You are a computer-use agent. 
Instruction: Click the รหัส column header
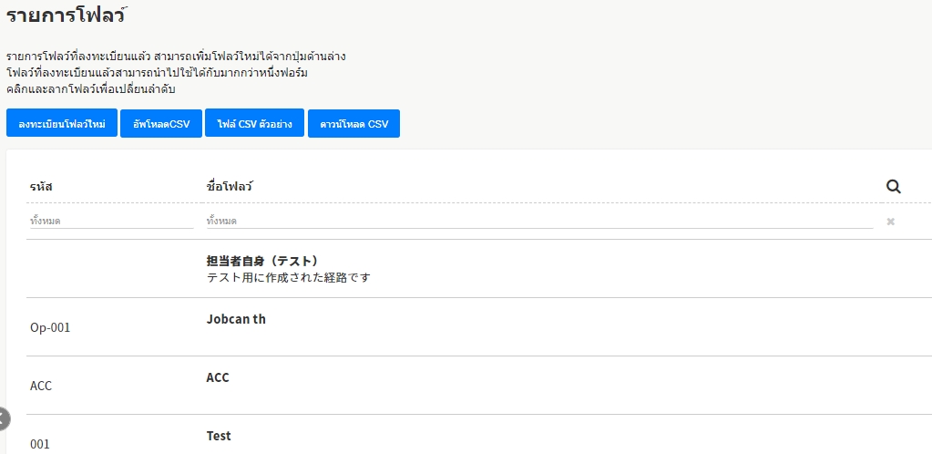(41, 187)
